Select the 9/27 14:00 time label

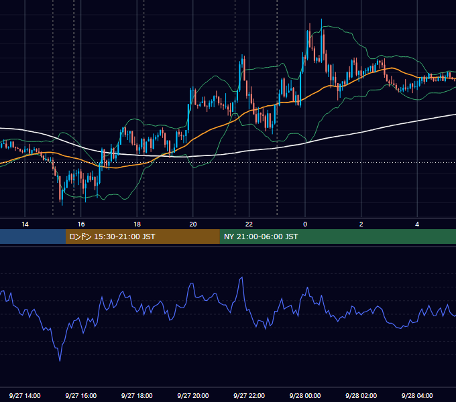click(x=25, y=395)
